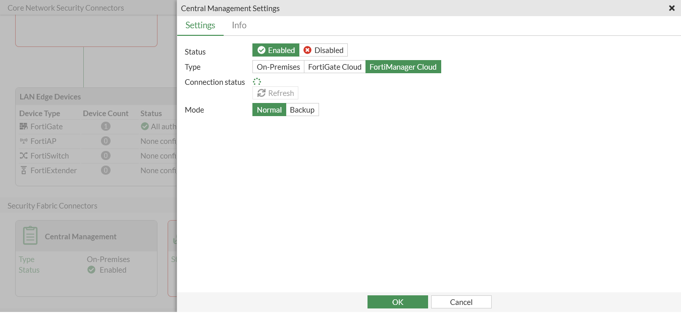Image resolution: width=681 pixels, height=313 pixels.
Task: Switch to the Info tab
Action: coord(239,25)
